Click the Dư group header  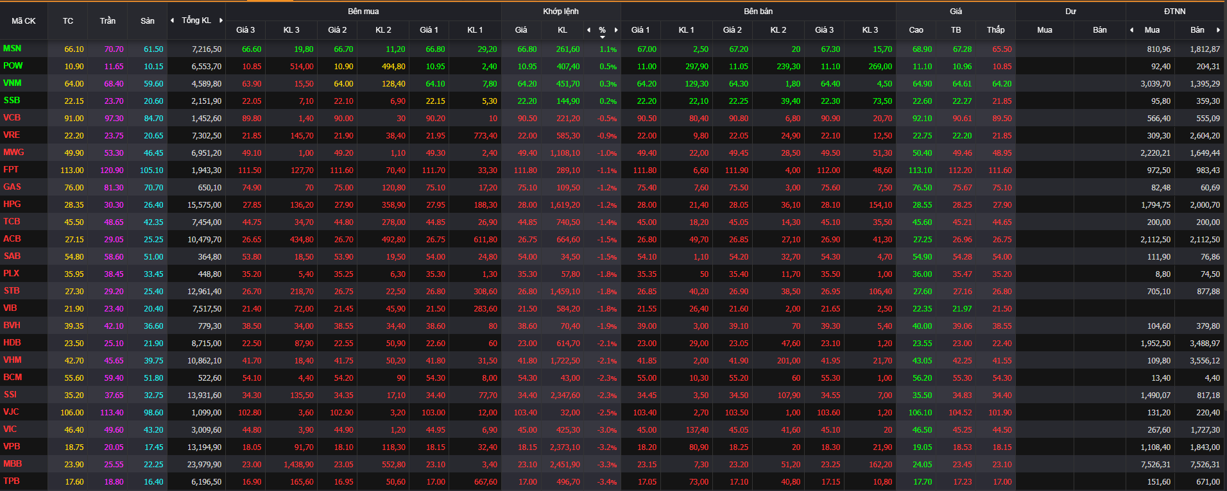pos(1070,12)
